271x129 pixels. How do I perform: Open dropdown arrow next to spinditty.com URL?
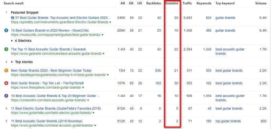tap(110, 22)
